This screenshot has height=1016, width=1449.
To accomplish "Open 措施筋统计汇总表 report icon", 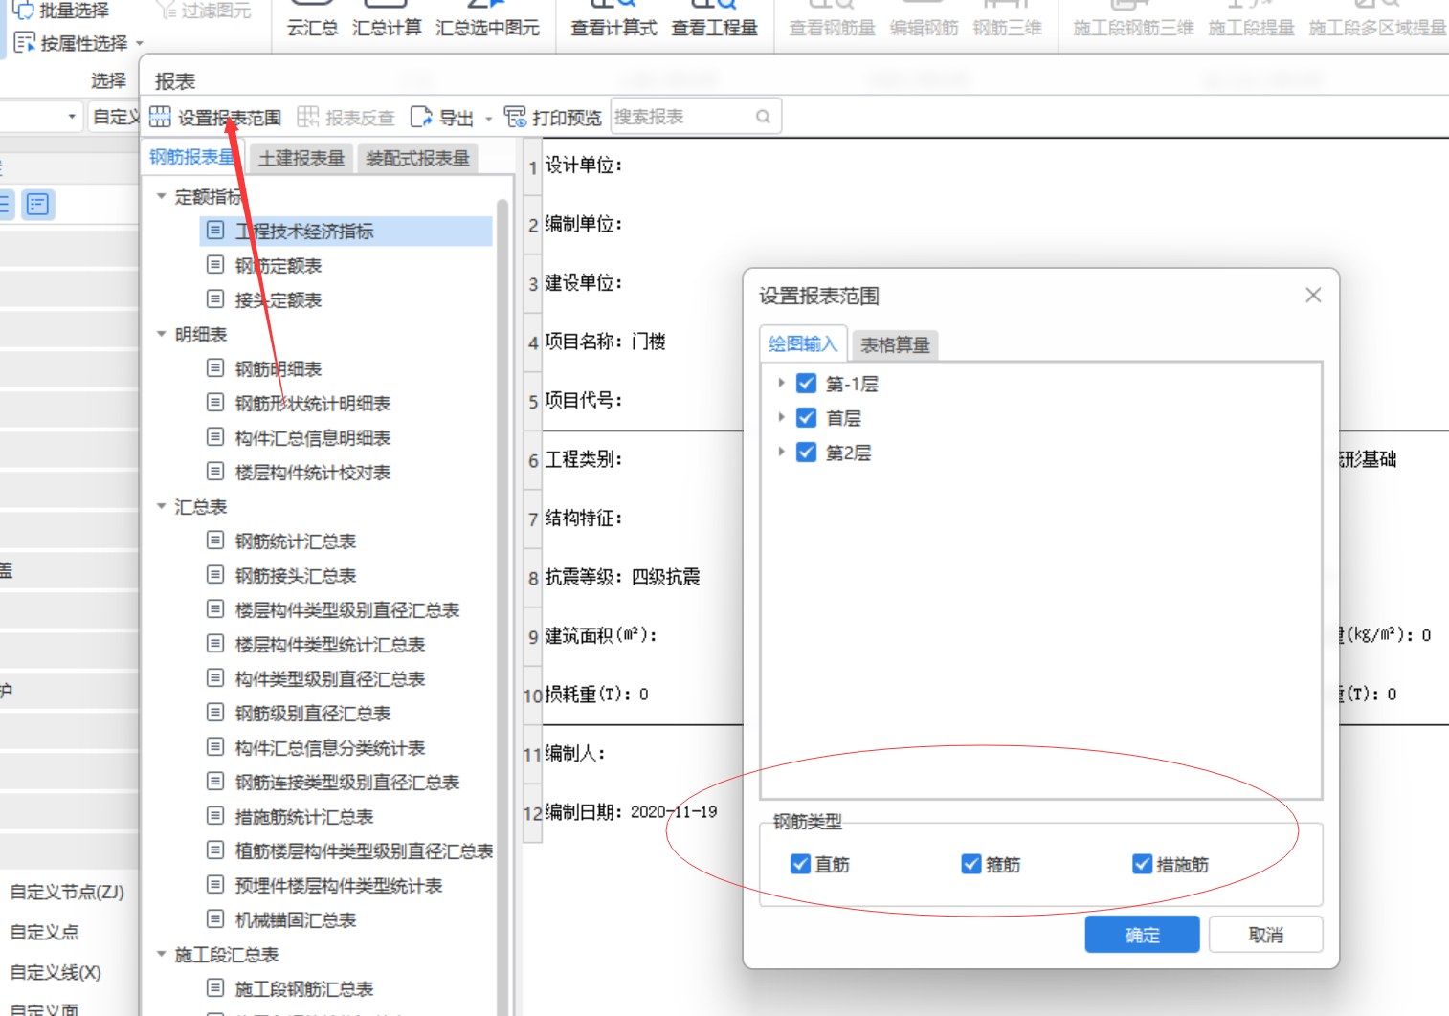I will 215,815.
